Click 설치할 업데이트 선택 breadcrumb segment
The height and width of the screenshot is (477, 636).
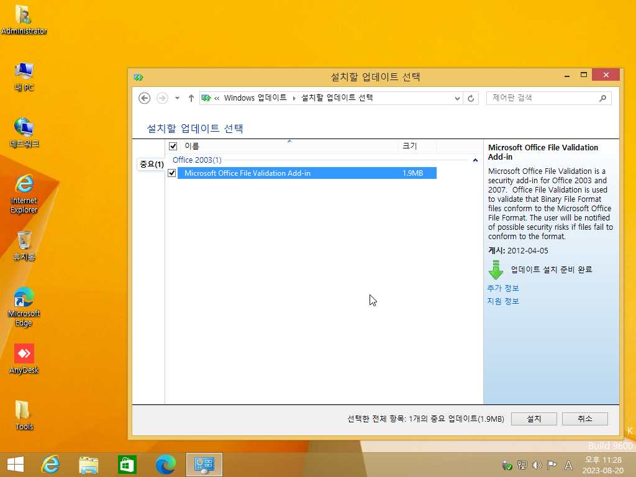[x=337, y=98]
